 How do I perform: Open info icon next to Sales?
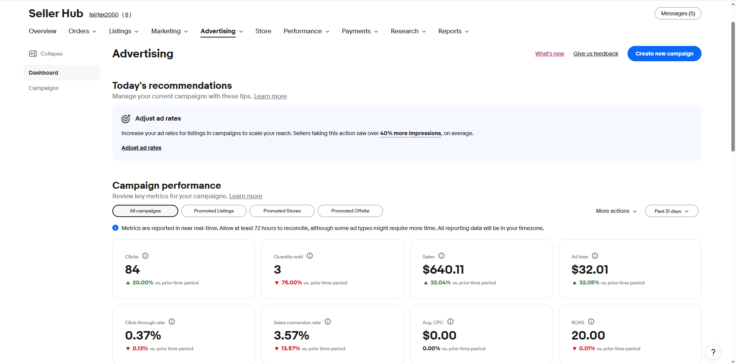click(x=442, y=256)
